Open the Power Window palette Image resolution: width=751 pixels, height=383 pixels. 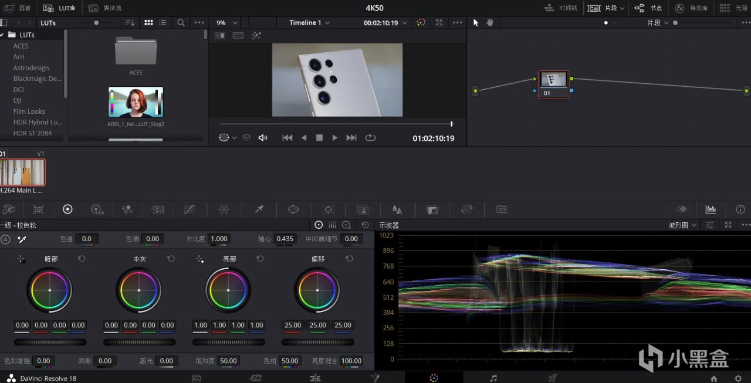pyautogui.click(x=293, y=209)
